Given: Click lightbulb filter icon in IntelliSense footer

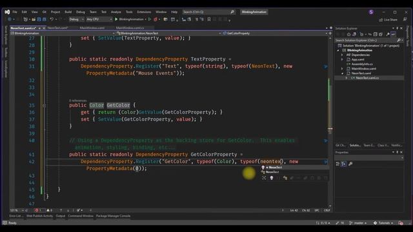Looking at the screenshot, I should point(272,178).
